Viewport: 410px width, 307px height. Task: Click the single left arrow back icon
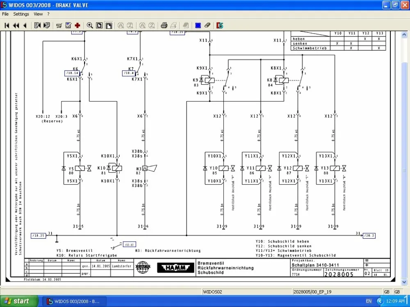(x=25, y=25)
